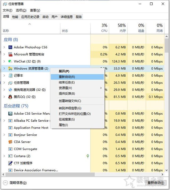The width and height of the screenshot is (170, 190).
Task: Choose 结束任务(E) in context menu
Action: (77, 82)
